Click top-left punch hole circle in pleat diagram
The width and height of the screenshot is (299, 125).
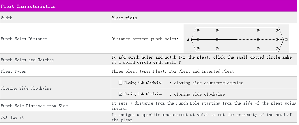point(198,30)
